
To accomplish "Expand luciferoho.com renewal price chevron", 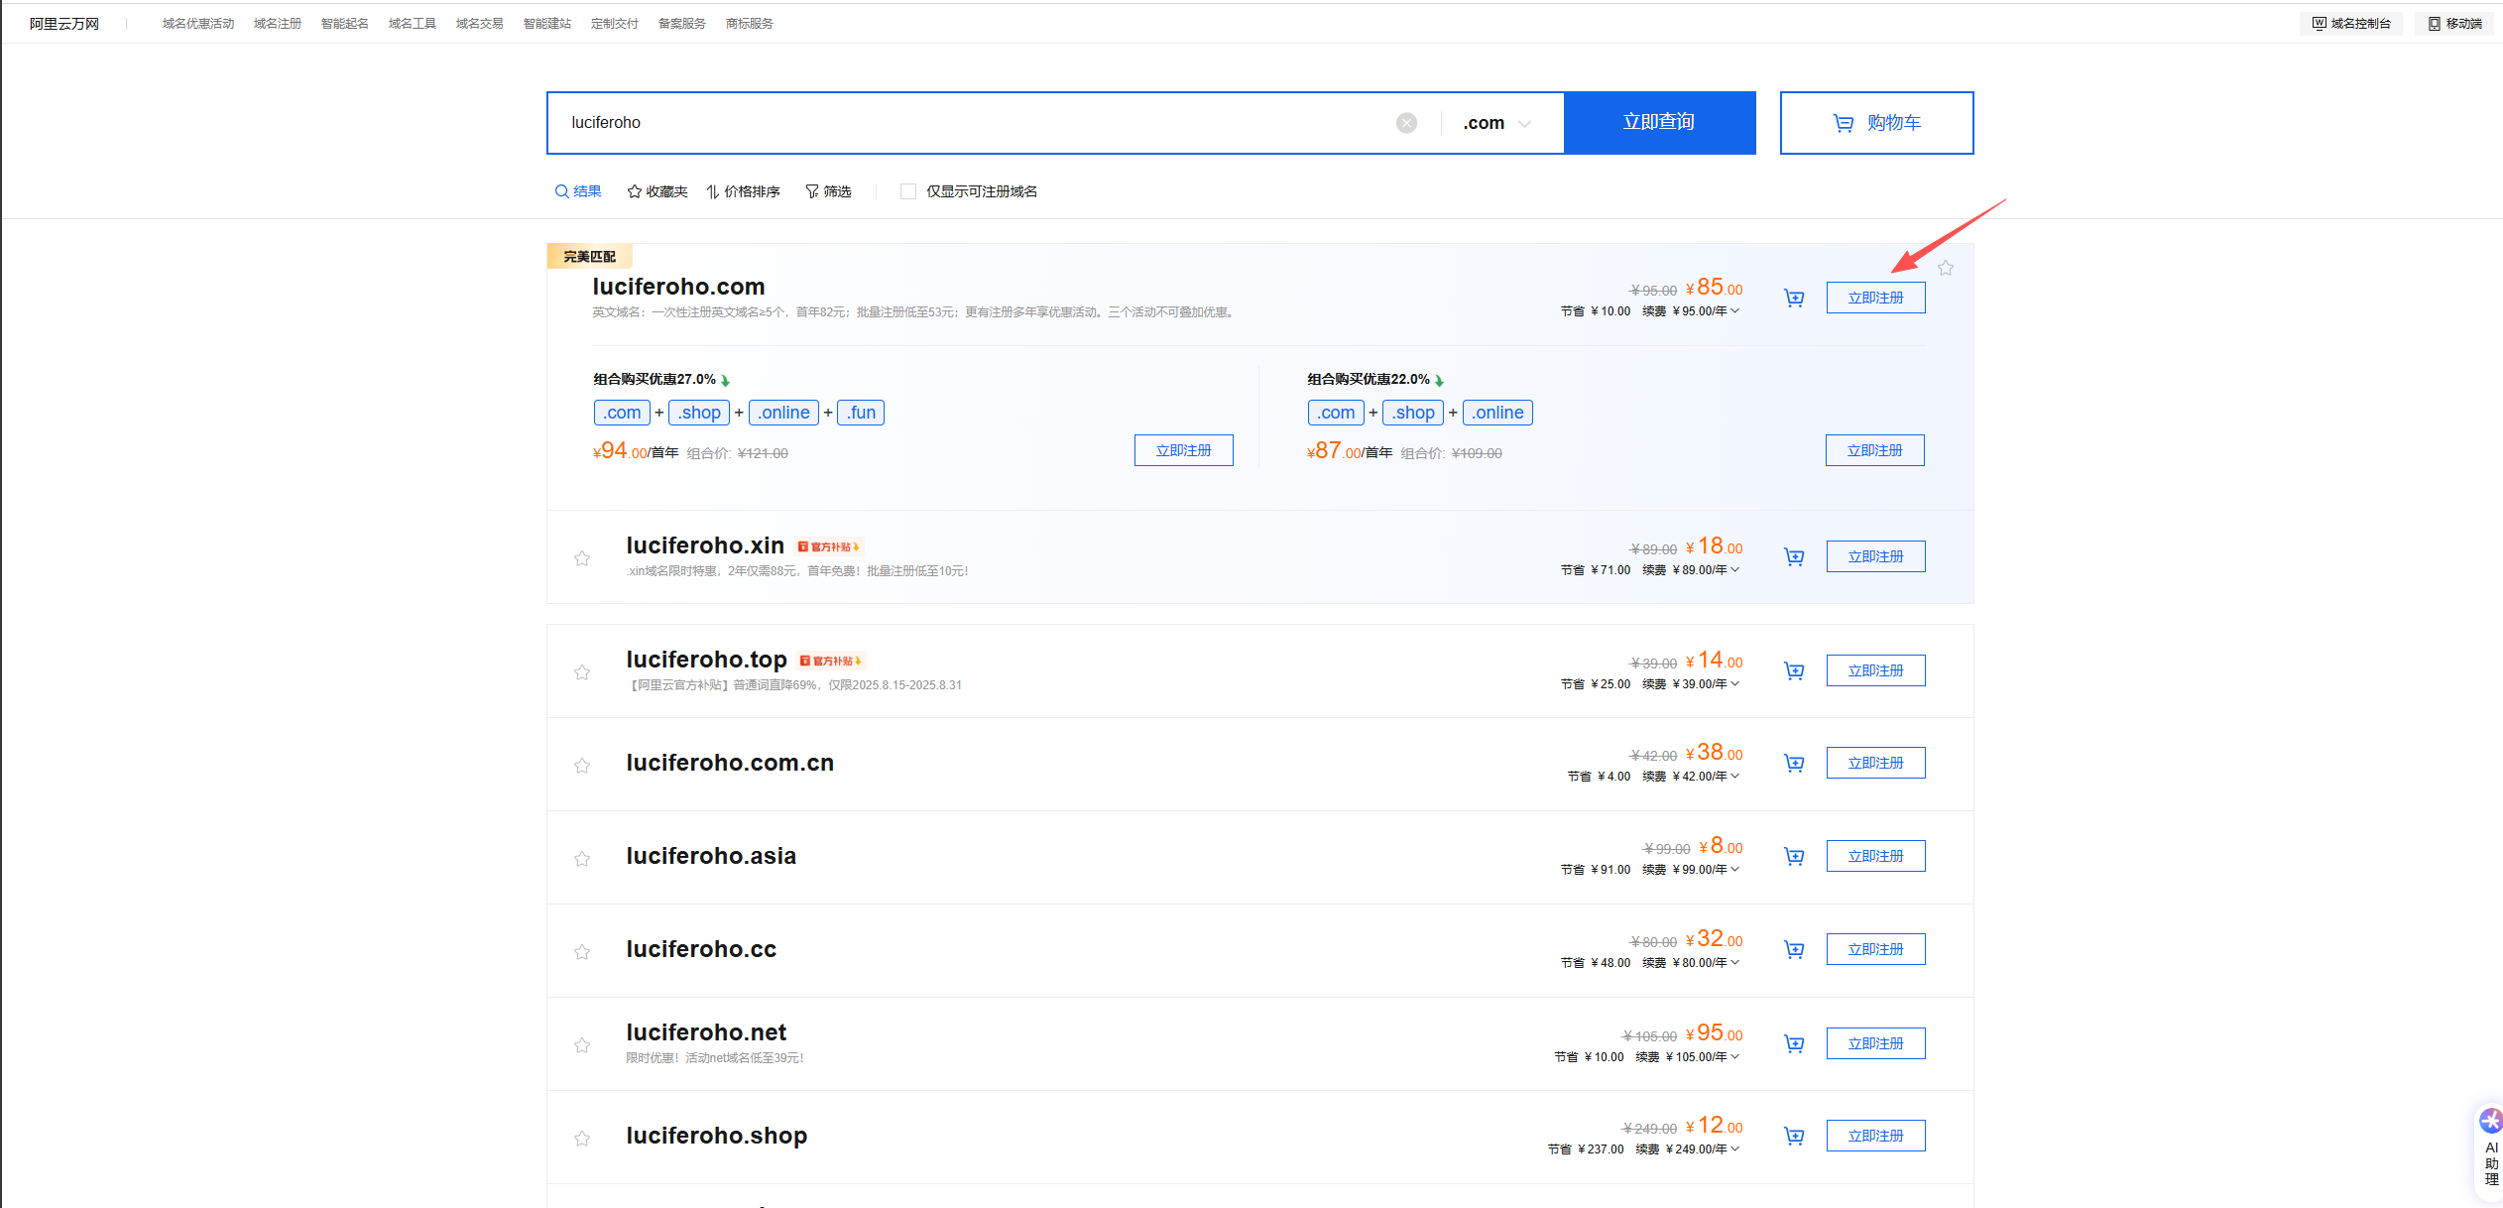I will 1735,310.
